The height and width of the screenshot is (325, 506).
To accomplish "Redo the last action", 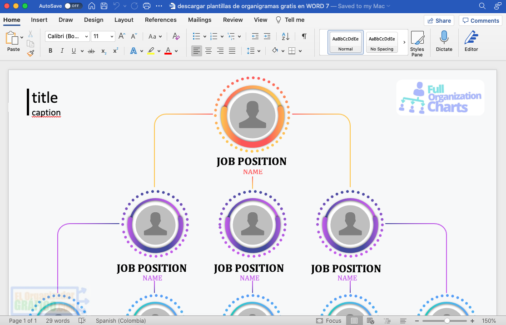I will 134,6.
